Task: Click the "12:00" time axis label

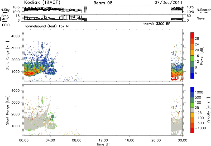Action: (103, 140)
